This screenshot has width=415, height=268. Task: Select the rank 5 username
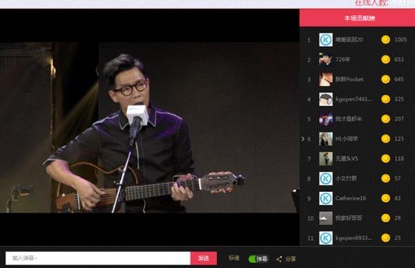(349, 119)
